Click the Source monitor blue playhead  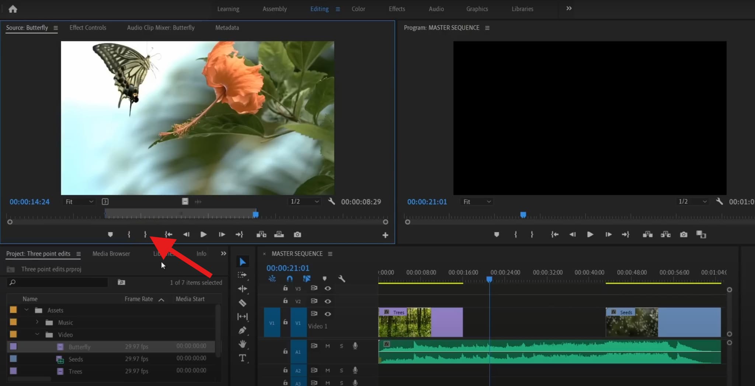255,214
